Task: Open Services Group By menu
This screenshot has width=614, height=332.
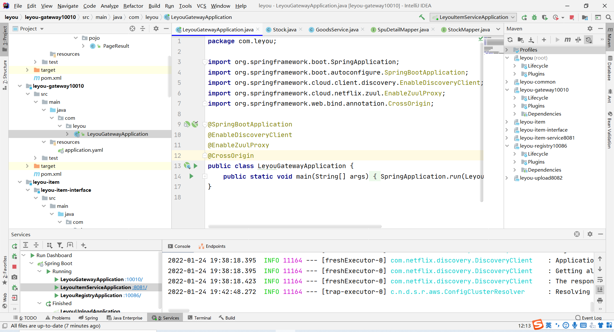Action: pos(49,245)
